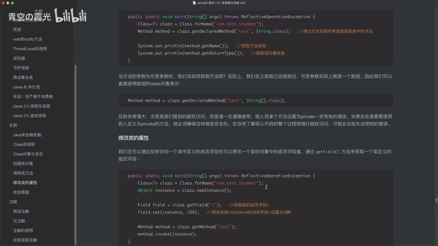Open 再谈集合类 section
This screenshot has width=438, height=246.
pos(23,78)
